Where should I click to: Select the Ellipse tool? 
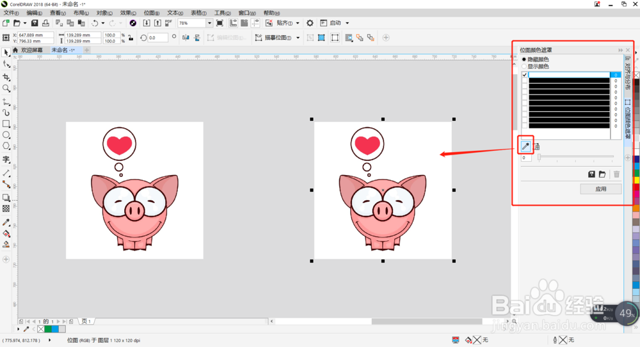[x=6, y=135]
